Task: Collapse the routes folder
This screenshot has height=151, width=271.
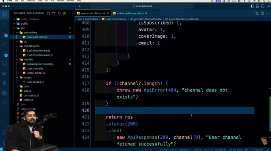Action: 27,77
